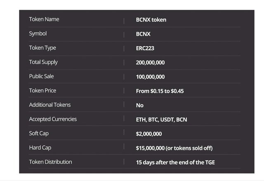
Task: Click the Accepted Currencies label
Action: tap(53, 119)
